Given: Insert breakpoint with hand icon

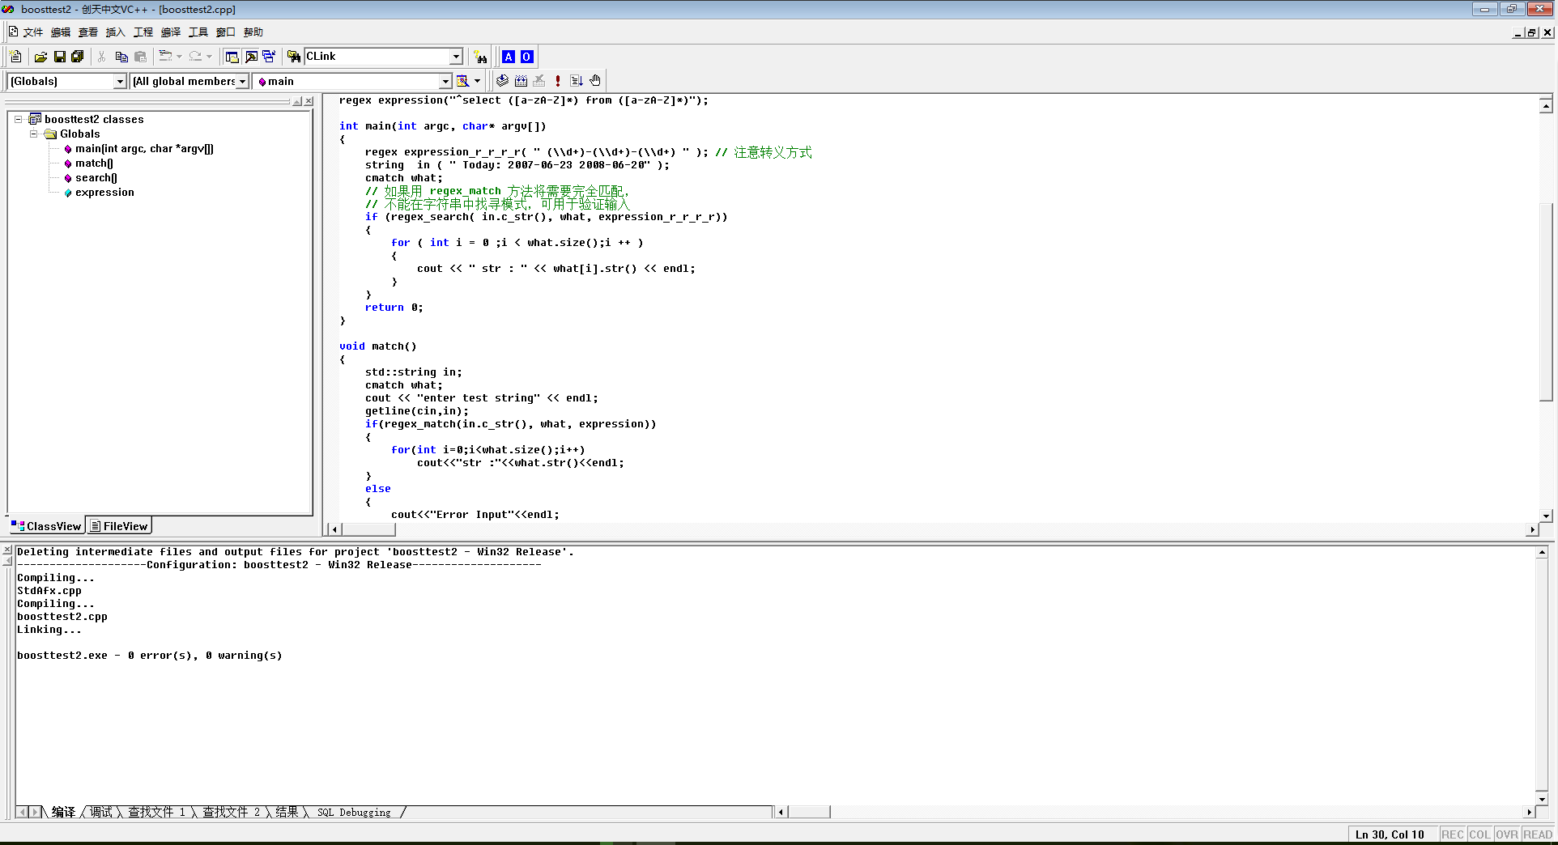Looking at the screenshot, I should (595, 81).
